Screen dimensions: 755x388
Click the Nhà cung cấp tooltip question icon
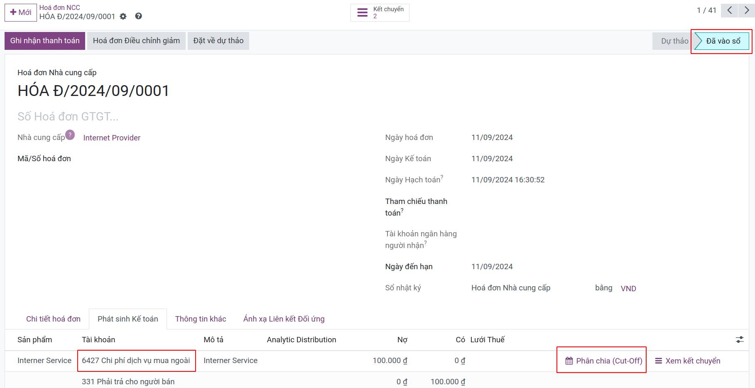(x=70, y=135)
